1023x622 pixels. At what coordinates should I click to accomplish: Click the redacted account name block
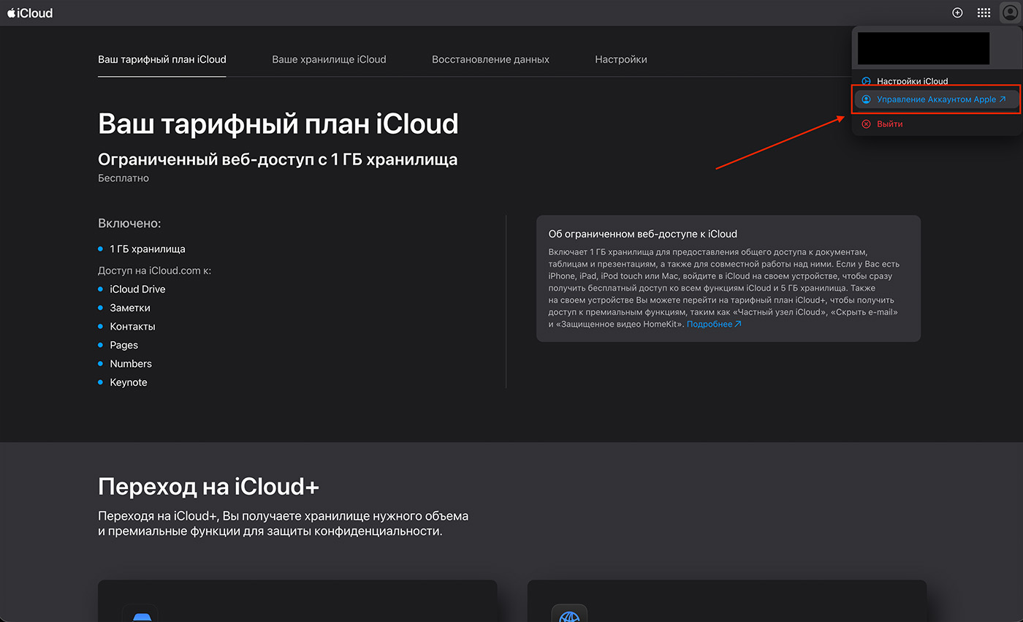923,48
